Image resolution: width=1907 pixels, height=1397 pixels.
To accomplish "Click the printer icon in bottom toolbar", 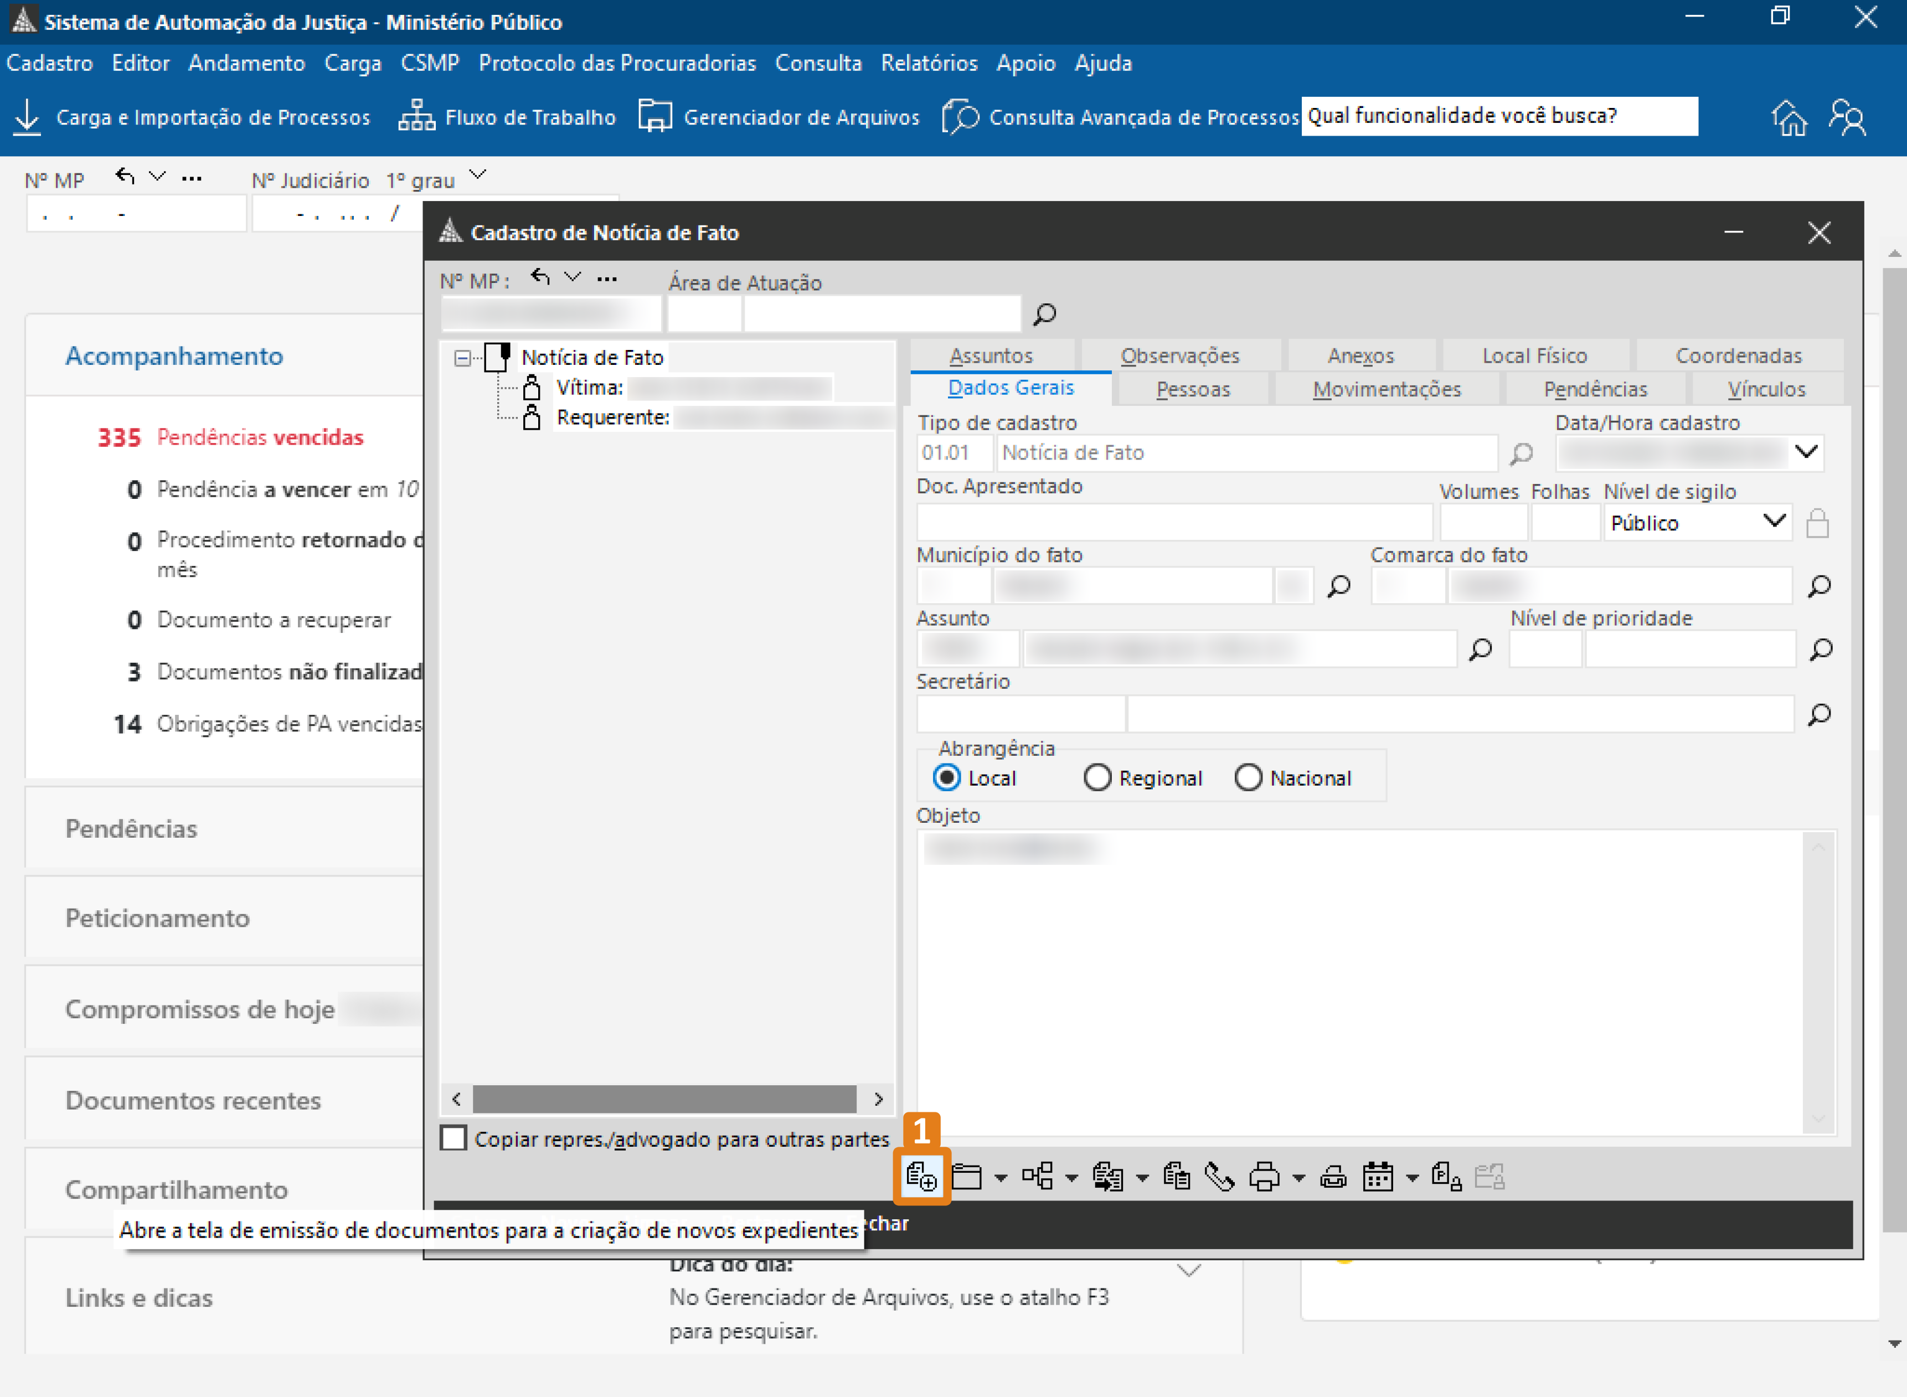I will coord(1264,1176).
